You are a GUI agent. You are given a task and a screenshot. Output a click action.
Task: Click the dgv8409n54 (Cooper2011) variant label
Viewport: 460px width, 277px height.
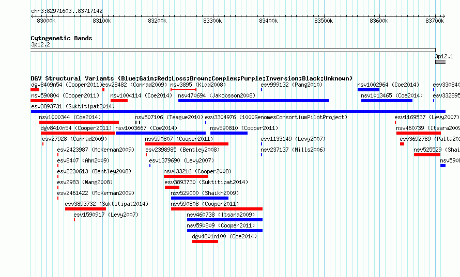[x=66, y=85]
